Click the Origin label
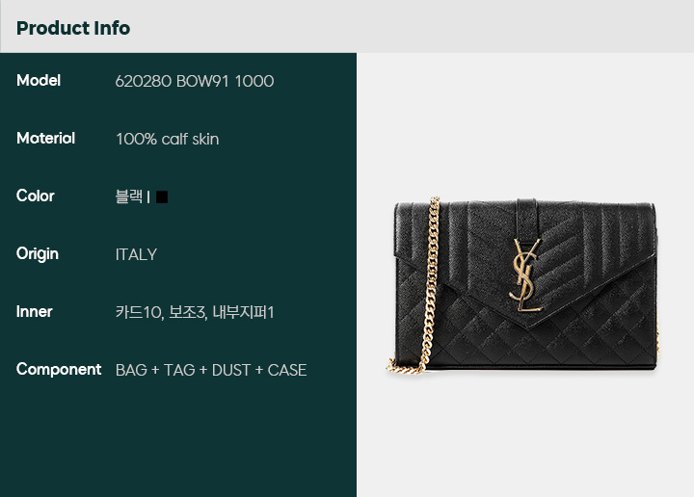Screen dimensions: 694x497 [38, 254]
